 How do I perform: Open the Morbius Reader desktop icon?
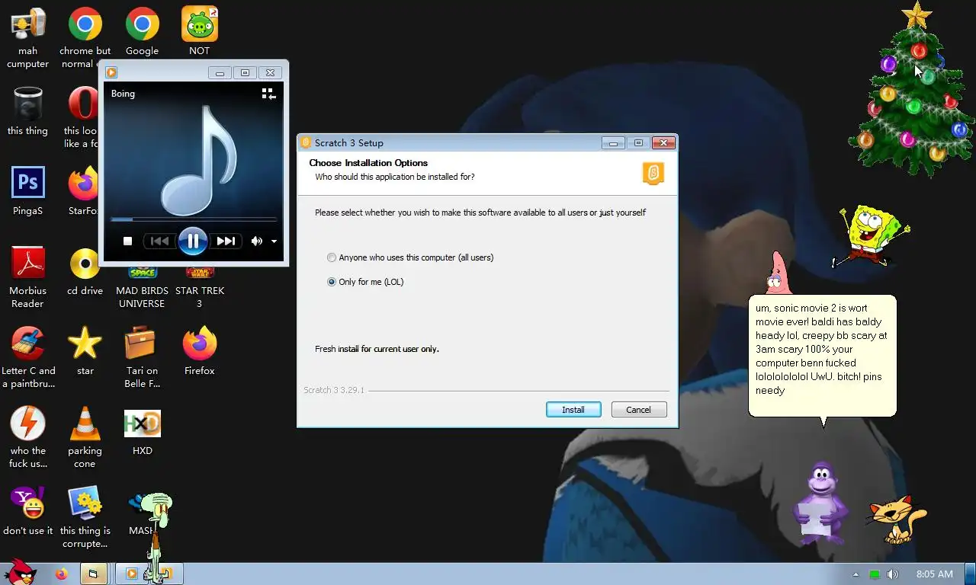[x=28, y=277]
